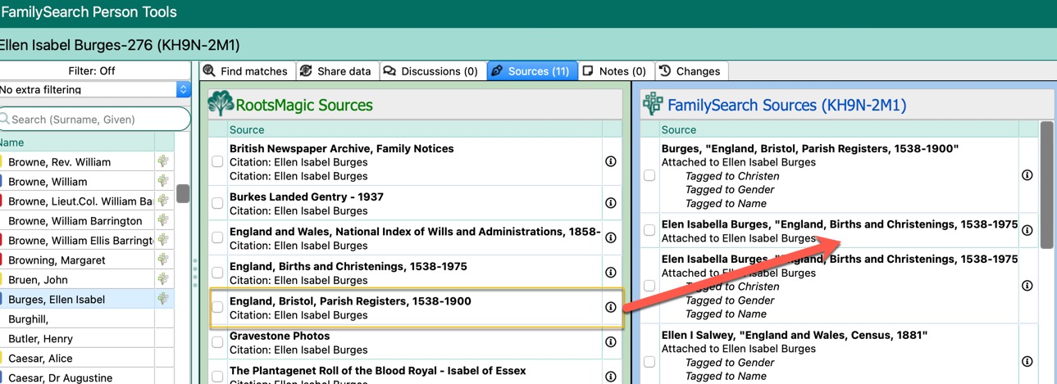The height and width of the screenshot is (384, 1057).
Task: Show info for first Elen Isabella Burges source
Action: pyautogui.click(x=1027, y=230)
